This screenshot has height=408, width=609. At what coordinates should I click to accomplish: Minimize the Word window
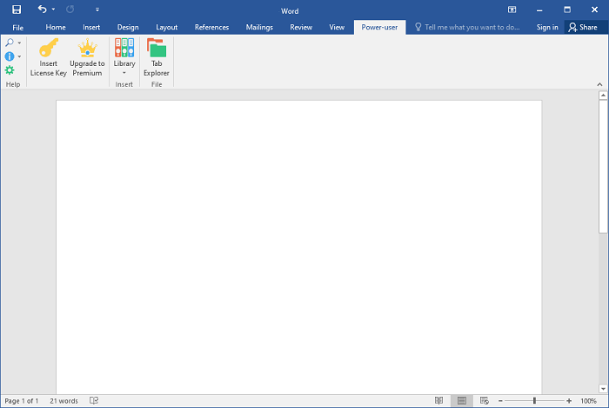539,10
